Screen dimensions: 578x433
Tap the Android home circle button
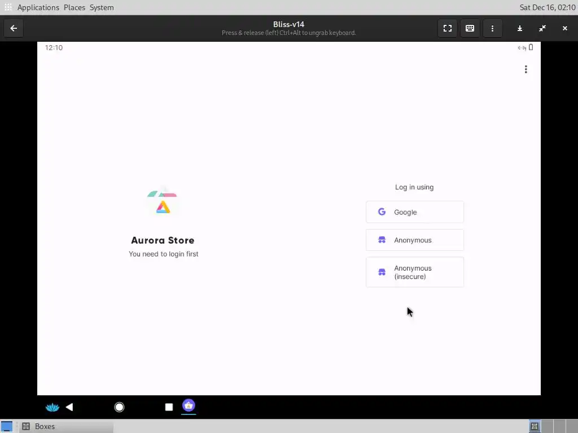(119, 407)
